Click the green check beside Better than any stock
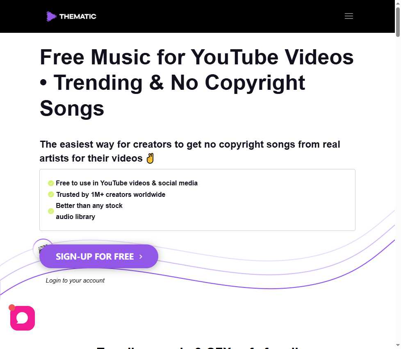 [51, 211]
